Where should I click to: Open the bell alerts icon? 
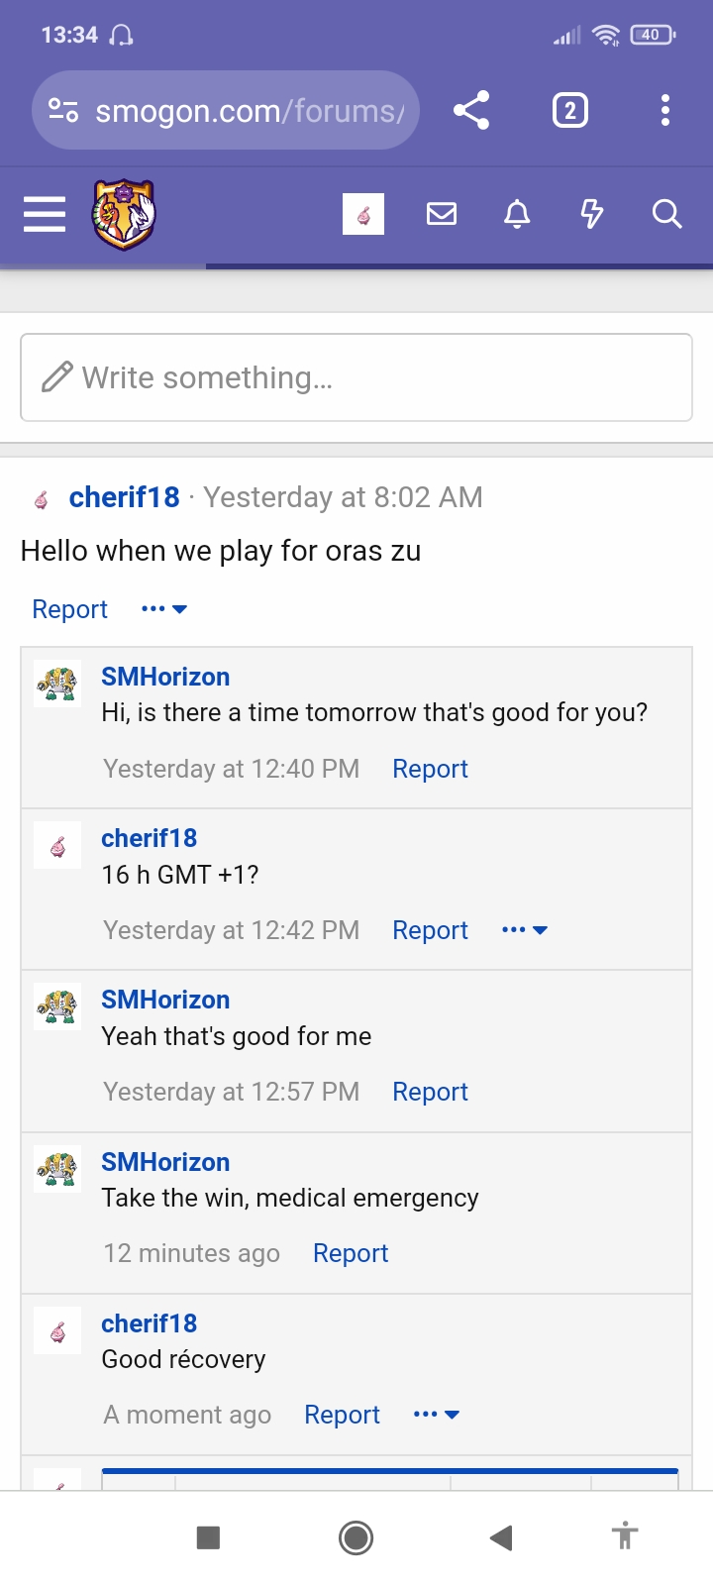[x=517, y=214]
